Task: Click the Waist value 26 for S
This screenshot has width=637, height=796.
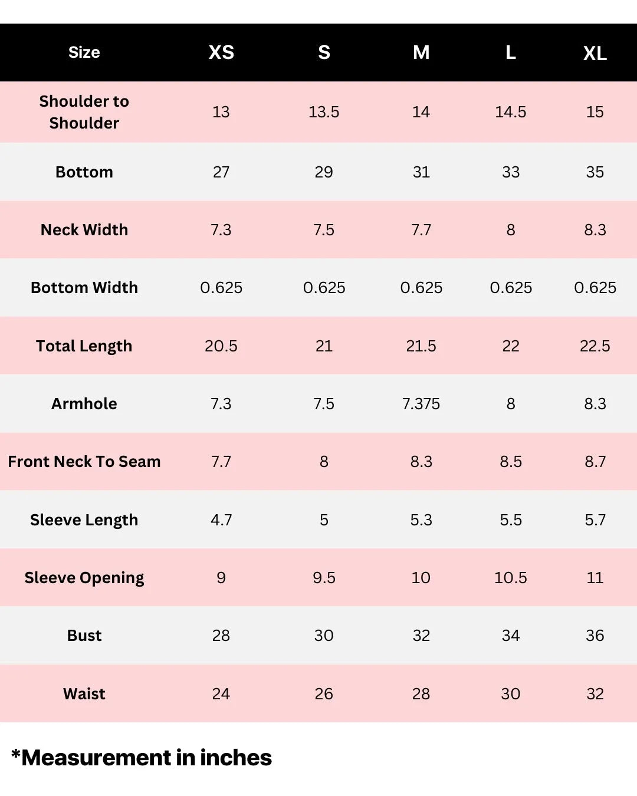Action: coord(324,694)
